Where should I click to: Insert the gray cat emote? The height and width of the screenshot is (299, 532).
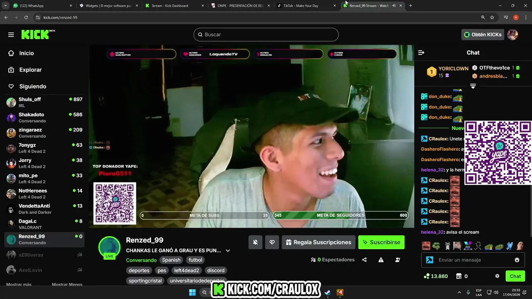447,246
